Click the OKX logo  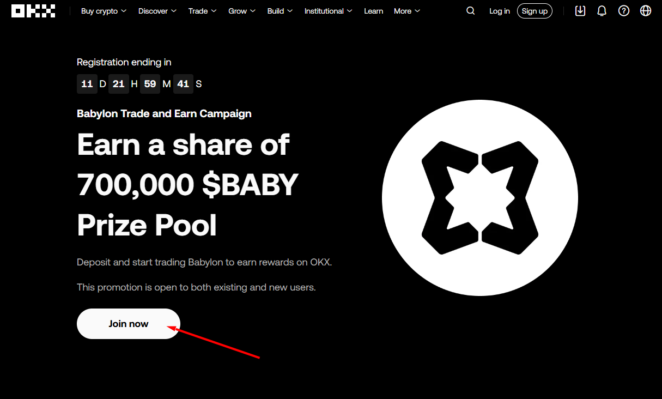(33, 11)
